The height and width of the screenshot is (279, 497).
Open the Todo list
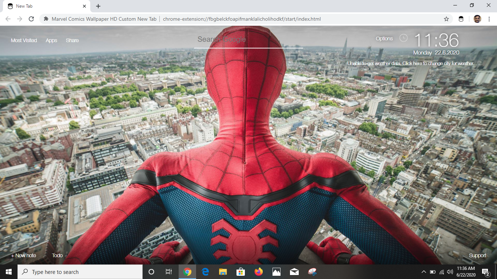coord(57,255)
